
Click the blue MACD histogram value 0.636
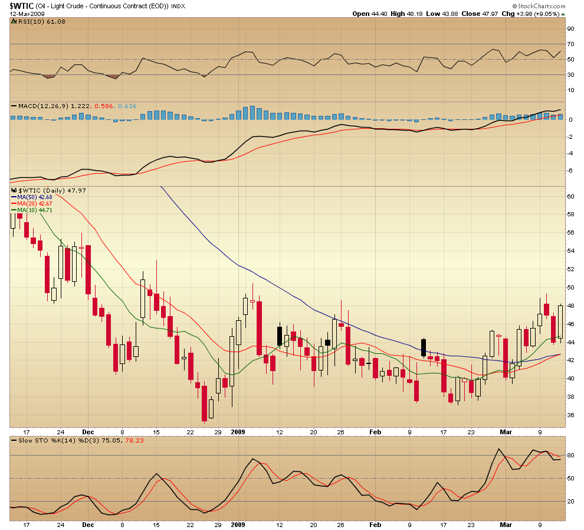click(x=127, y=106)
